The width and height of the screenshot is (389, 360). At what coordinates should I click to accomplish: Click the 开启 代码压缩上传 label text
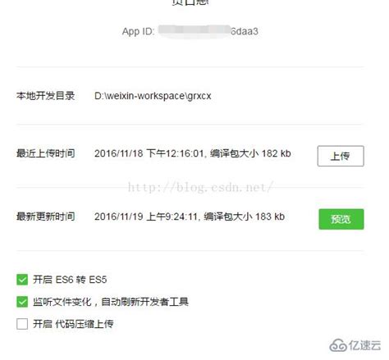73,324
